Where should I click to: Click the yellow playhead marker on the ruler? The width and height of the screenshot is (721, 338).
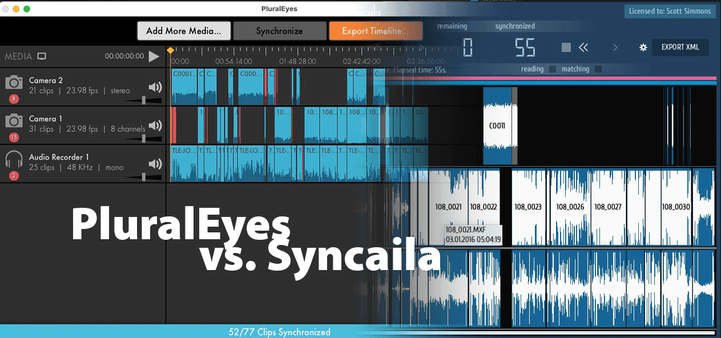click(170, 51)
